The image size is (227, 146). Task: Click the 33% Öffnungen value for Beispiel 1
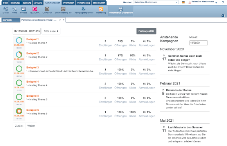coord(121,41)
